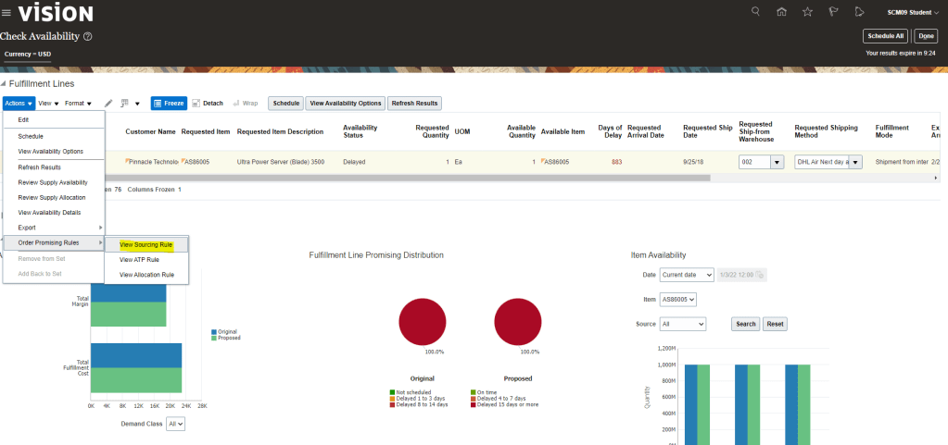Click the 883 Days of Delay value
This screenshot has width=948, height=445.
(616, 162)
